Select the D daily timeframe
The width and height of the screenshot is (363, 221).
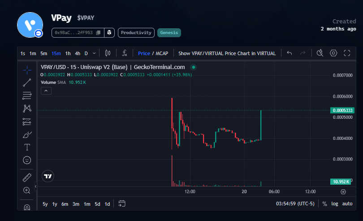[86, 53]
